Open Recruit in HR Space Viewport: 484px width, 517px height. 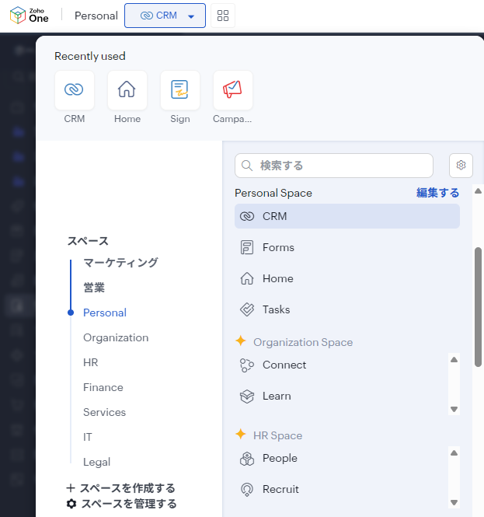[280, 489]
